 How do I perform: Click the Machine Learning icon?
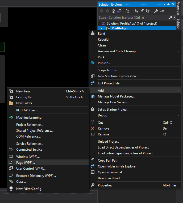(x=11, y=118)
